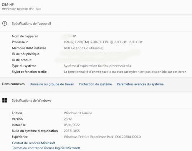Click the DIM-HP device name title
This screenshot has height=151, width=192.
(8, 5)
